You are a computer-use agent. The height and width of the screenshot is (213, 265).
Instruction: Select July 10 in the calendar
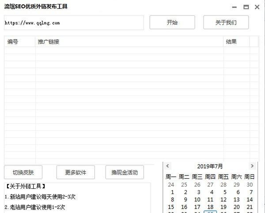(197, 199)
